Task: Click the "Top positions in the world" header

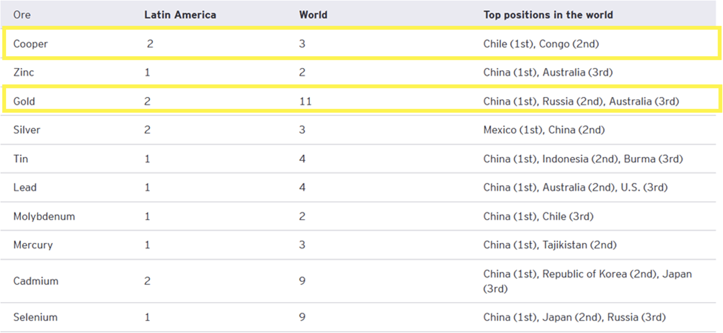Action: pos(548,15)
